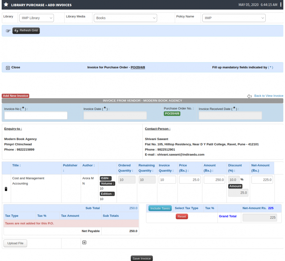The height and width of the screenshot is (261, 285).
Task: Open the Library dropdown showing IIMP Library
Action: [x=36, y=18]
